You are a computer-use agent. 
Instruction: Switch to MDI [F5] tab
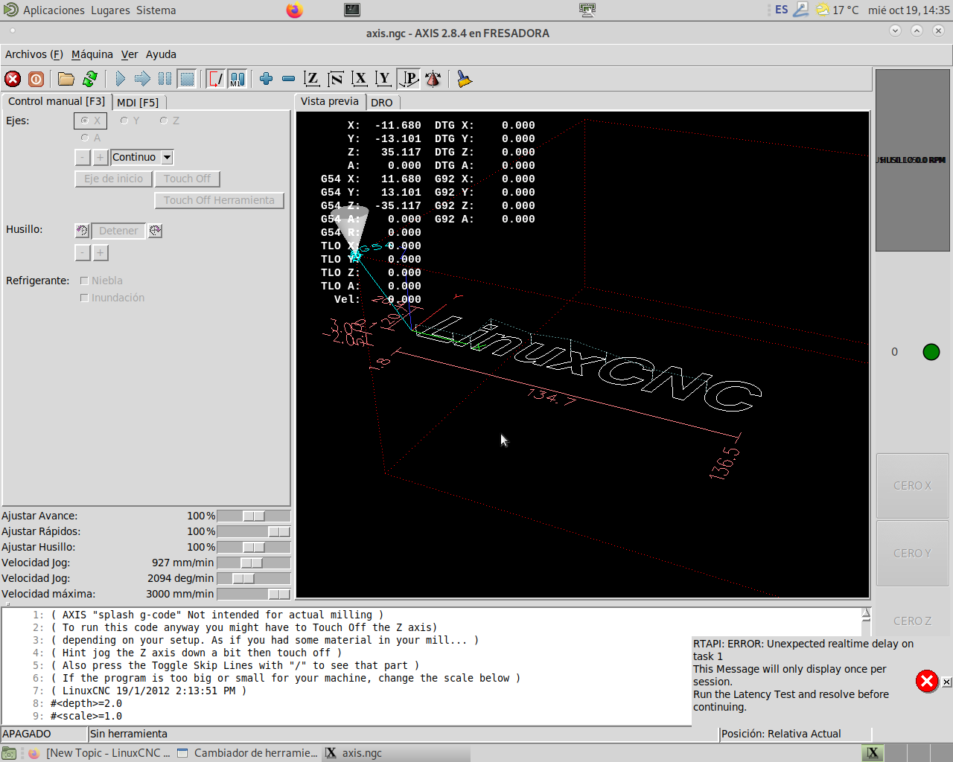138,103
